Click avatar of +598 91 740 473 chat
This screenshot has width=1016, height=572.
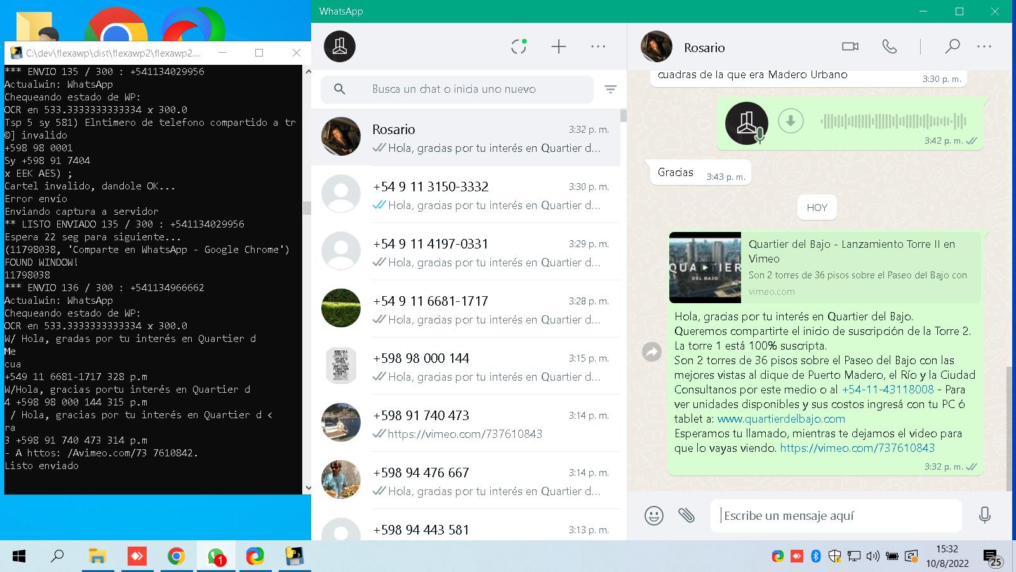341,423
